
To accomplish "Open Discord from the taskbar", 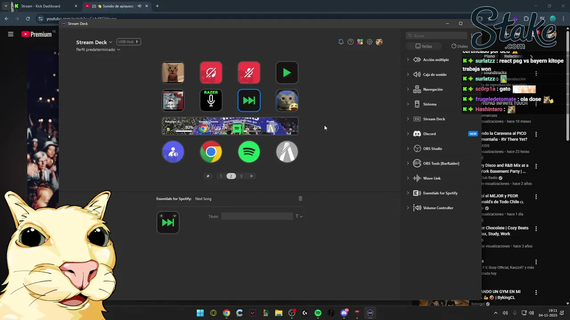I will click(344, 313).
